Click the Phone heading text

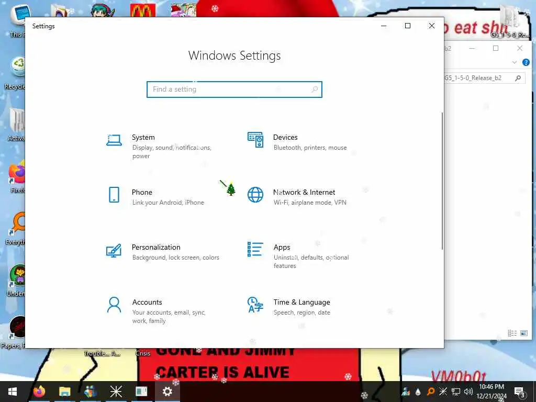coord(142,192)
